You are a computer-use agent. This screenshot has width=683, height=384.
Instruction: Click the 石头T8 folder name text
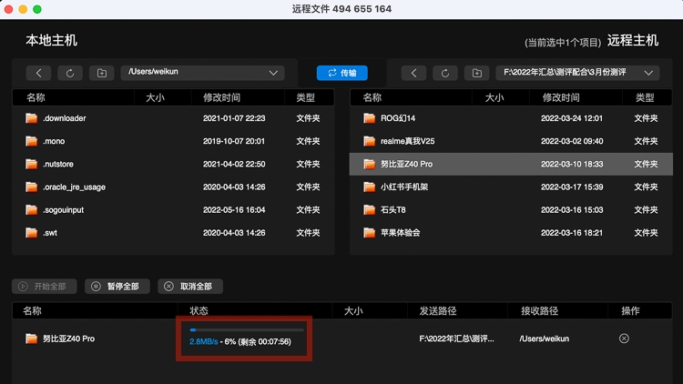(392, 210)
